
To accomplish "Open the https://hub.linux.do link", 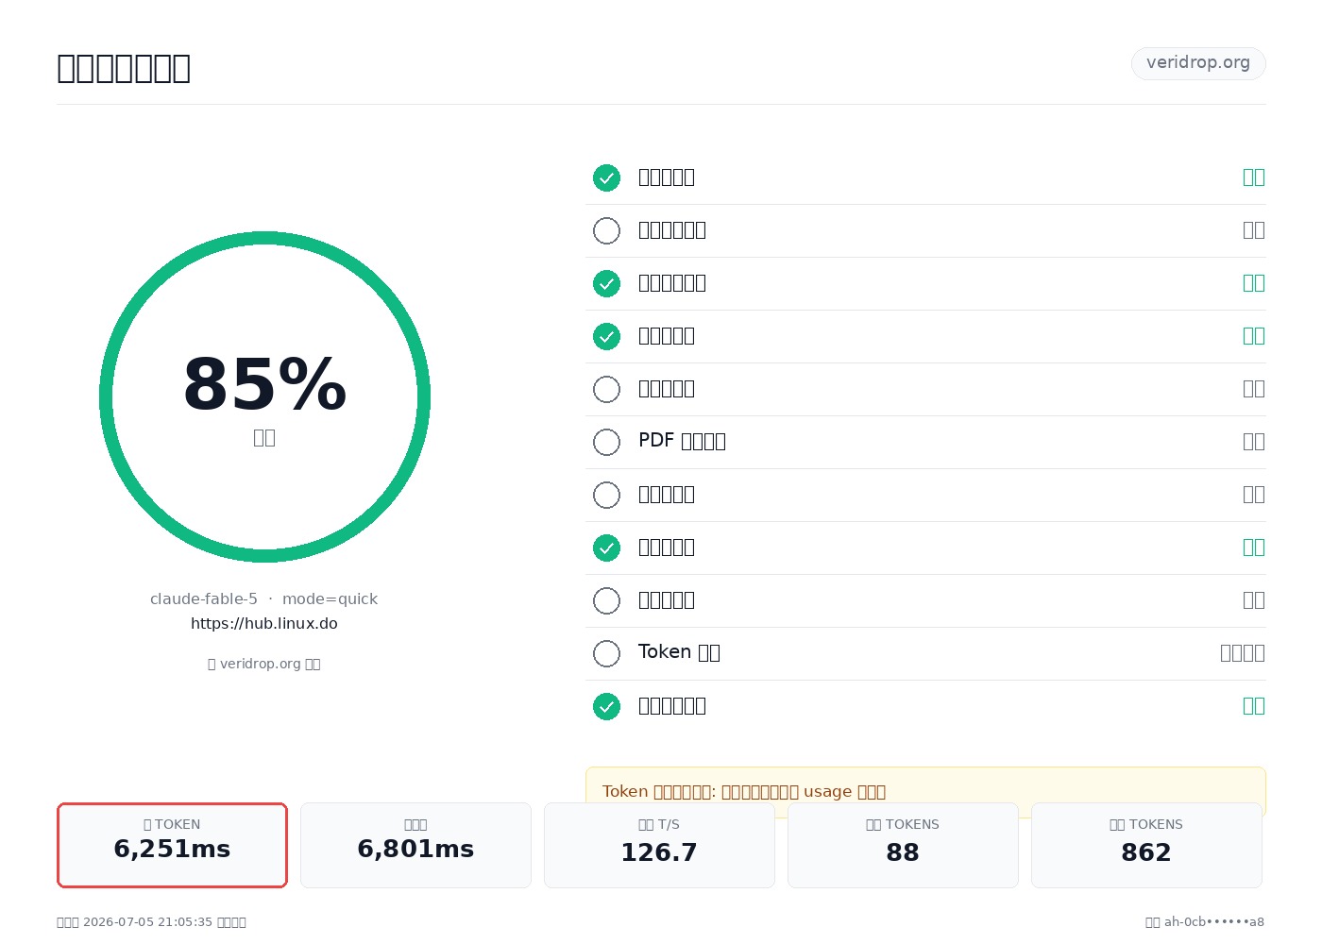I will [x=264, y=623].
